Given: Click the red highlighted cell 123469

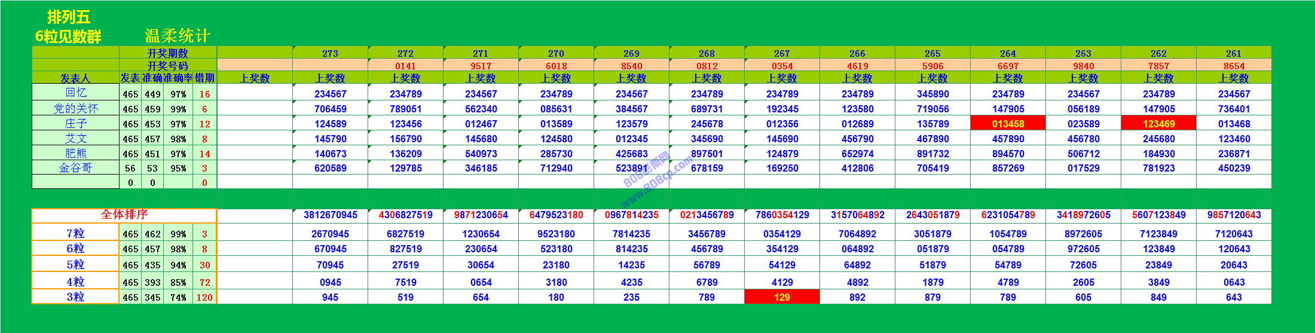Looking at the screenshot, I should tap(1158, 124).
